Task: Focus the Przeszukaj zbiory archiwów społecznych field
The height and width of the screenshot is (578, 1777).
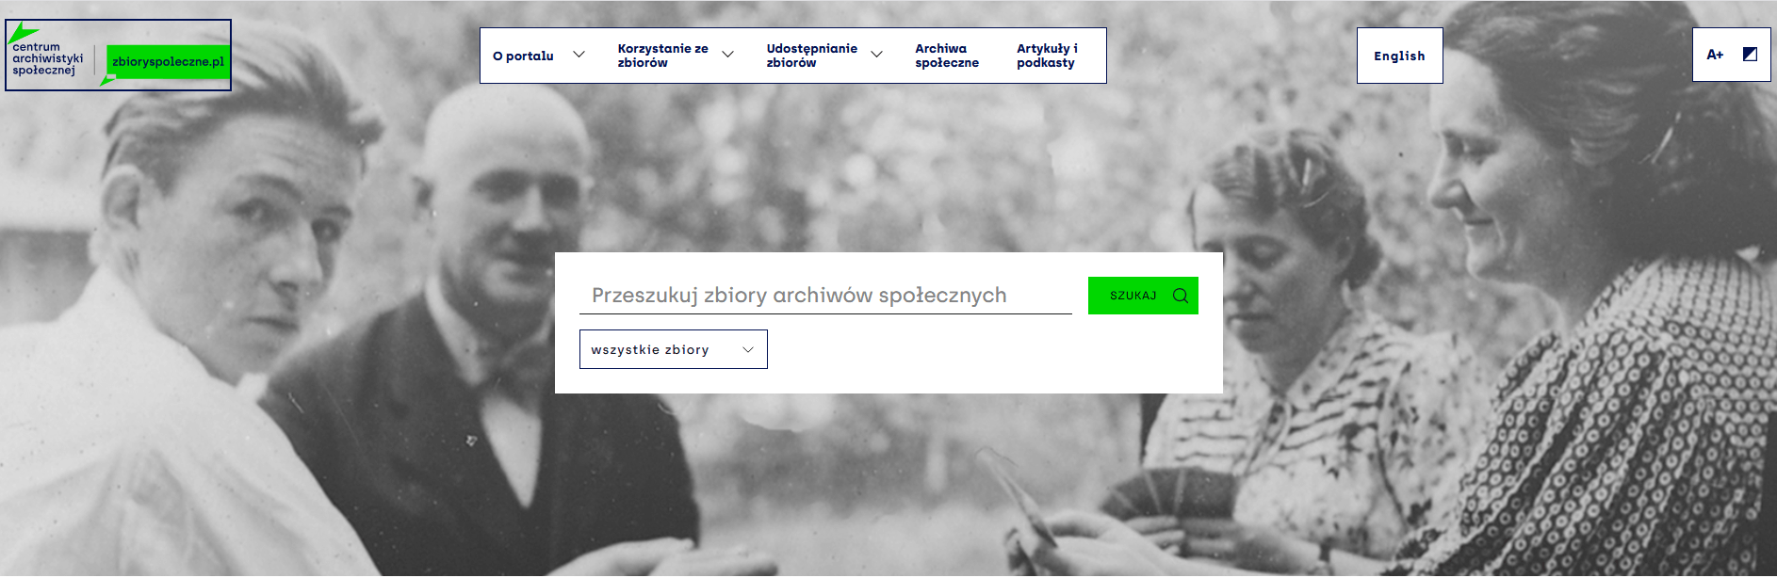Action: 825,296
